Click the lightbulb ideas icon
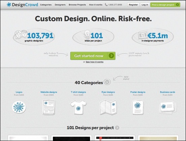This screenshot has width=186, height=141. pyautogui.click(x=87, y=34)
